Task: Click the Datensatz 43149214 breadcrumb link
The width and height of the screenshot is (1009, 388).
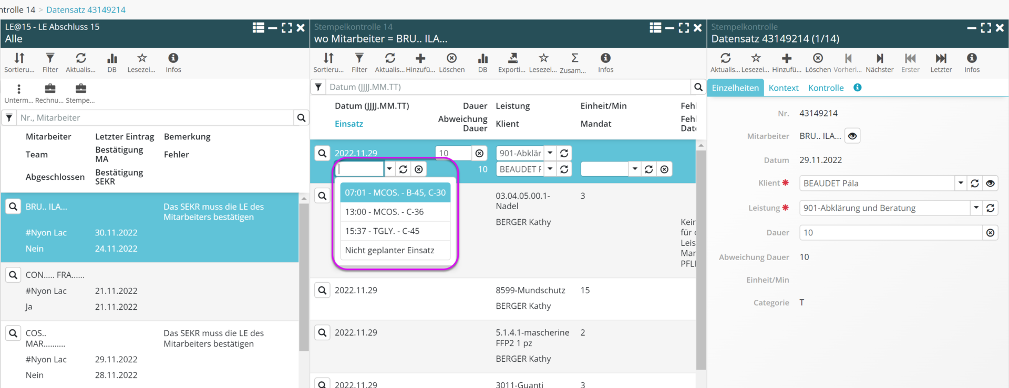Action: (86, 9)
